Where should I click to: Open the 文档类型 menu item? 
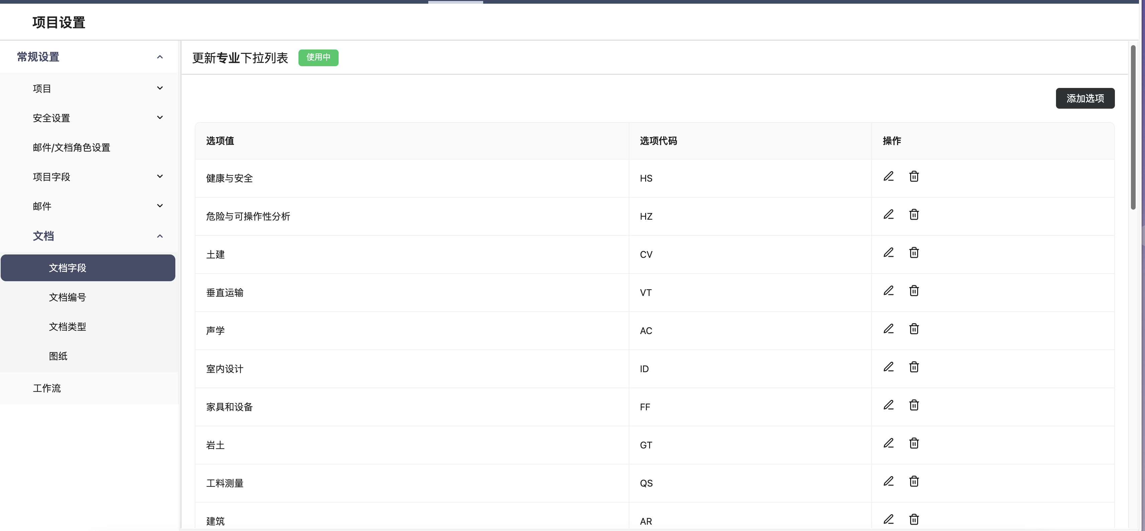67,327
